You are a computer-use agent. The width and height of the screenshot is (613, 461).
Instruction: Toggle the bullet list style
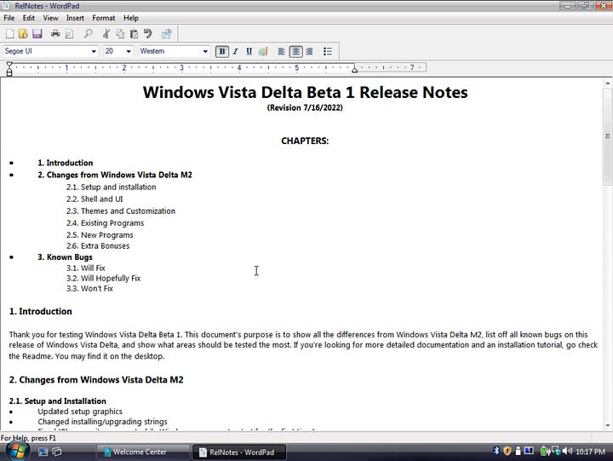328,51
